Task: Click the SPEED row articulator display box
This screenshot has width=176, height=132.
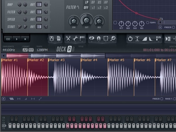Action: pos(39,19)
